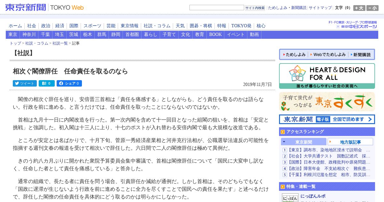Open the サイトマップ link
Image resolution: width=384 pixels, height=202 pixels.
pos(320,8)
